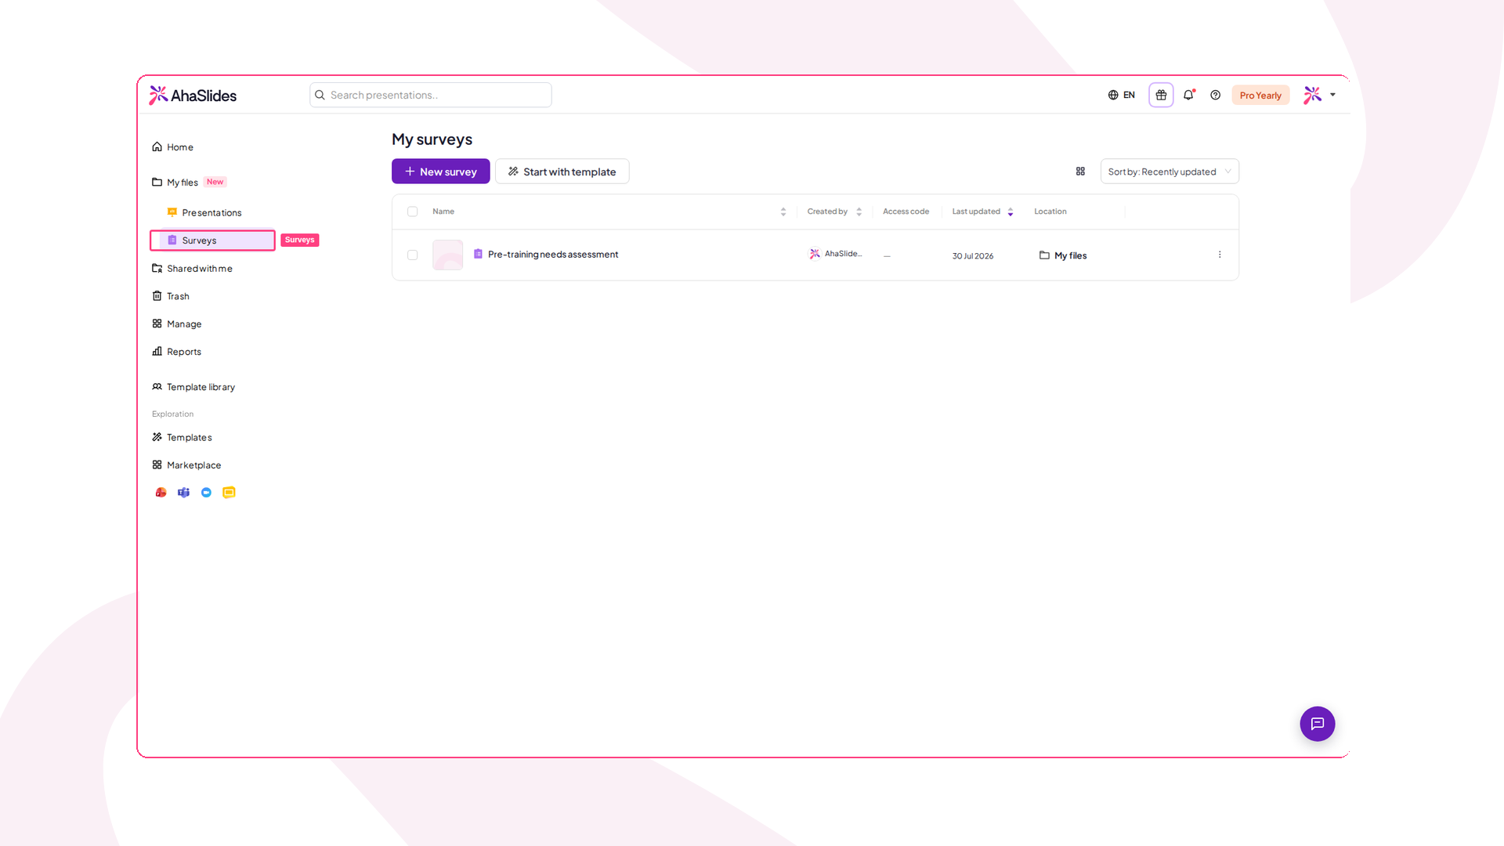
Task: Open Manage in the sidebar
Action: coord(176,324)
